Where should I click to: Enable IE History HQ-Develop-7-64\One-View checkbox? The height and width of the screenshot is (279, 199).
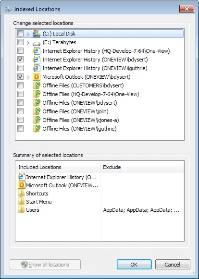pos(20,50)
